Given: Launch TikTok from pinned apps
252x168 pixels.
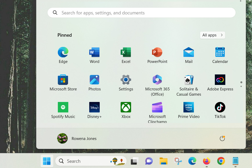Looking at the screenshot, I should (x=220, y=110).
